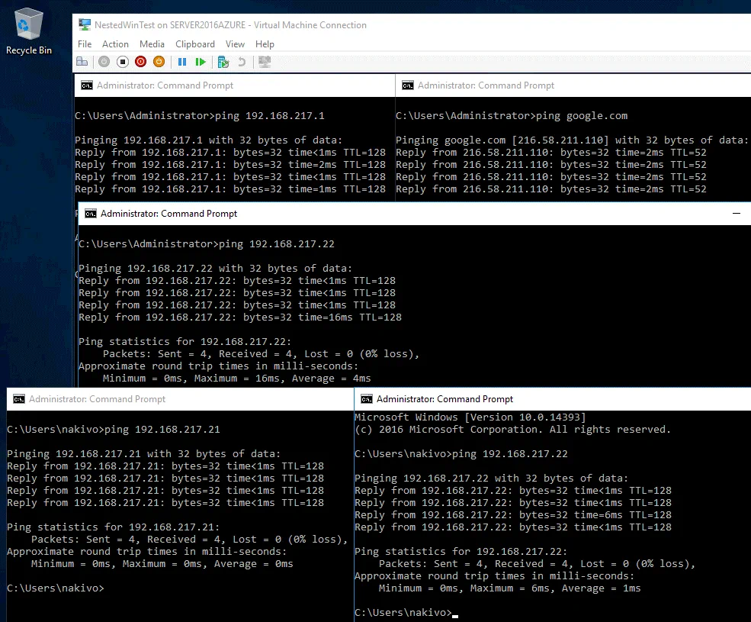751x622 pixels.
Task: Click title bar of the google.com ping window
Action: tap(572, 85)
